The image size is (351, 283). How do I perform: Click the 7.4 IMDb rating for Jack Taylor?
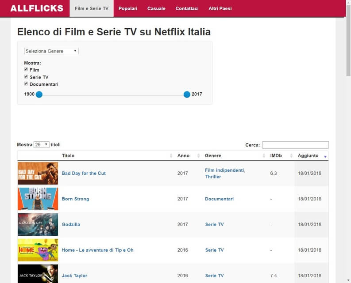pos(274,275)
